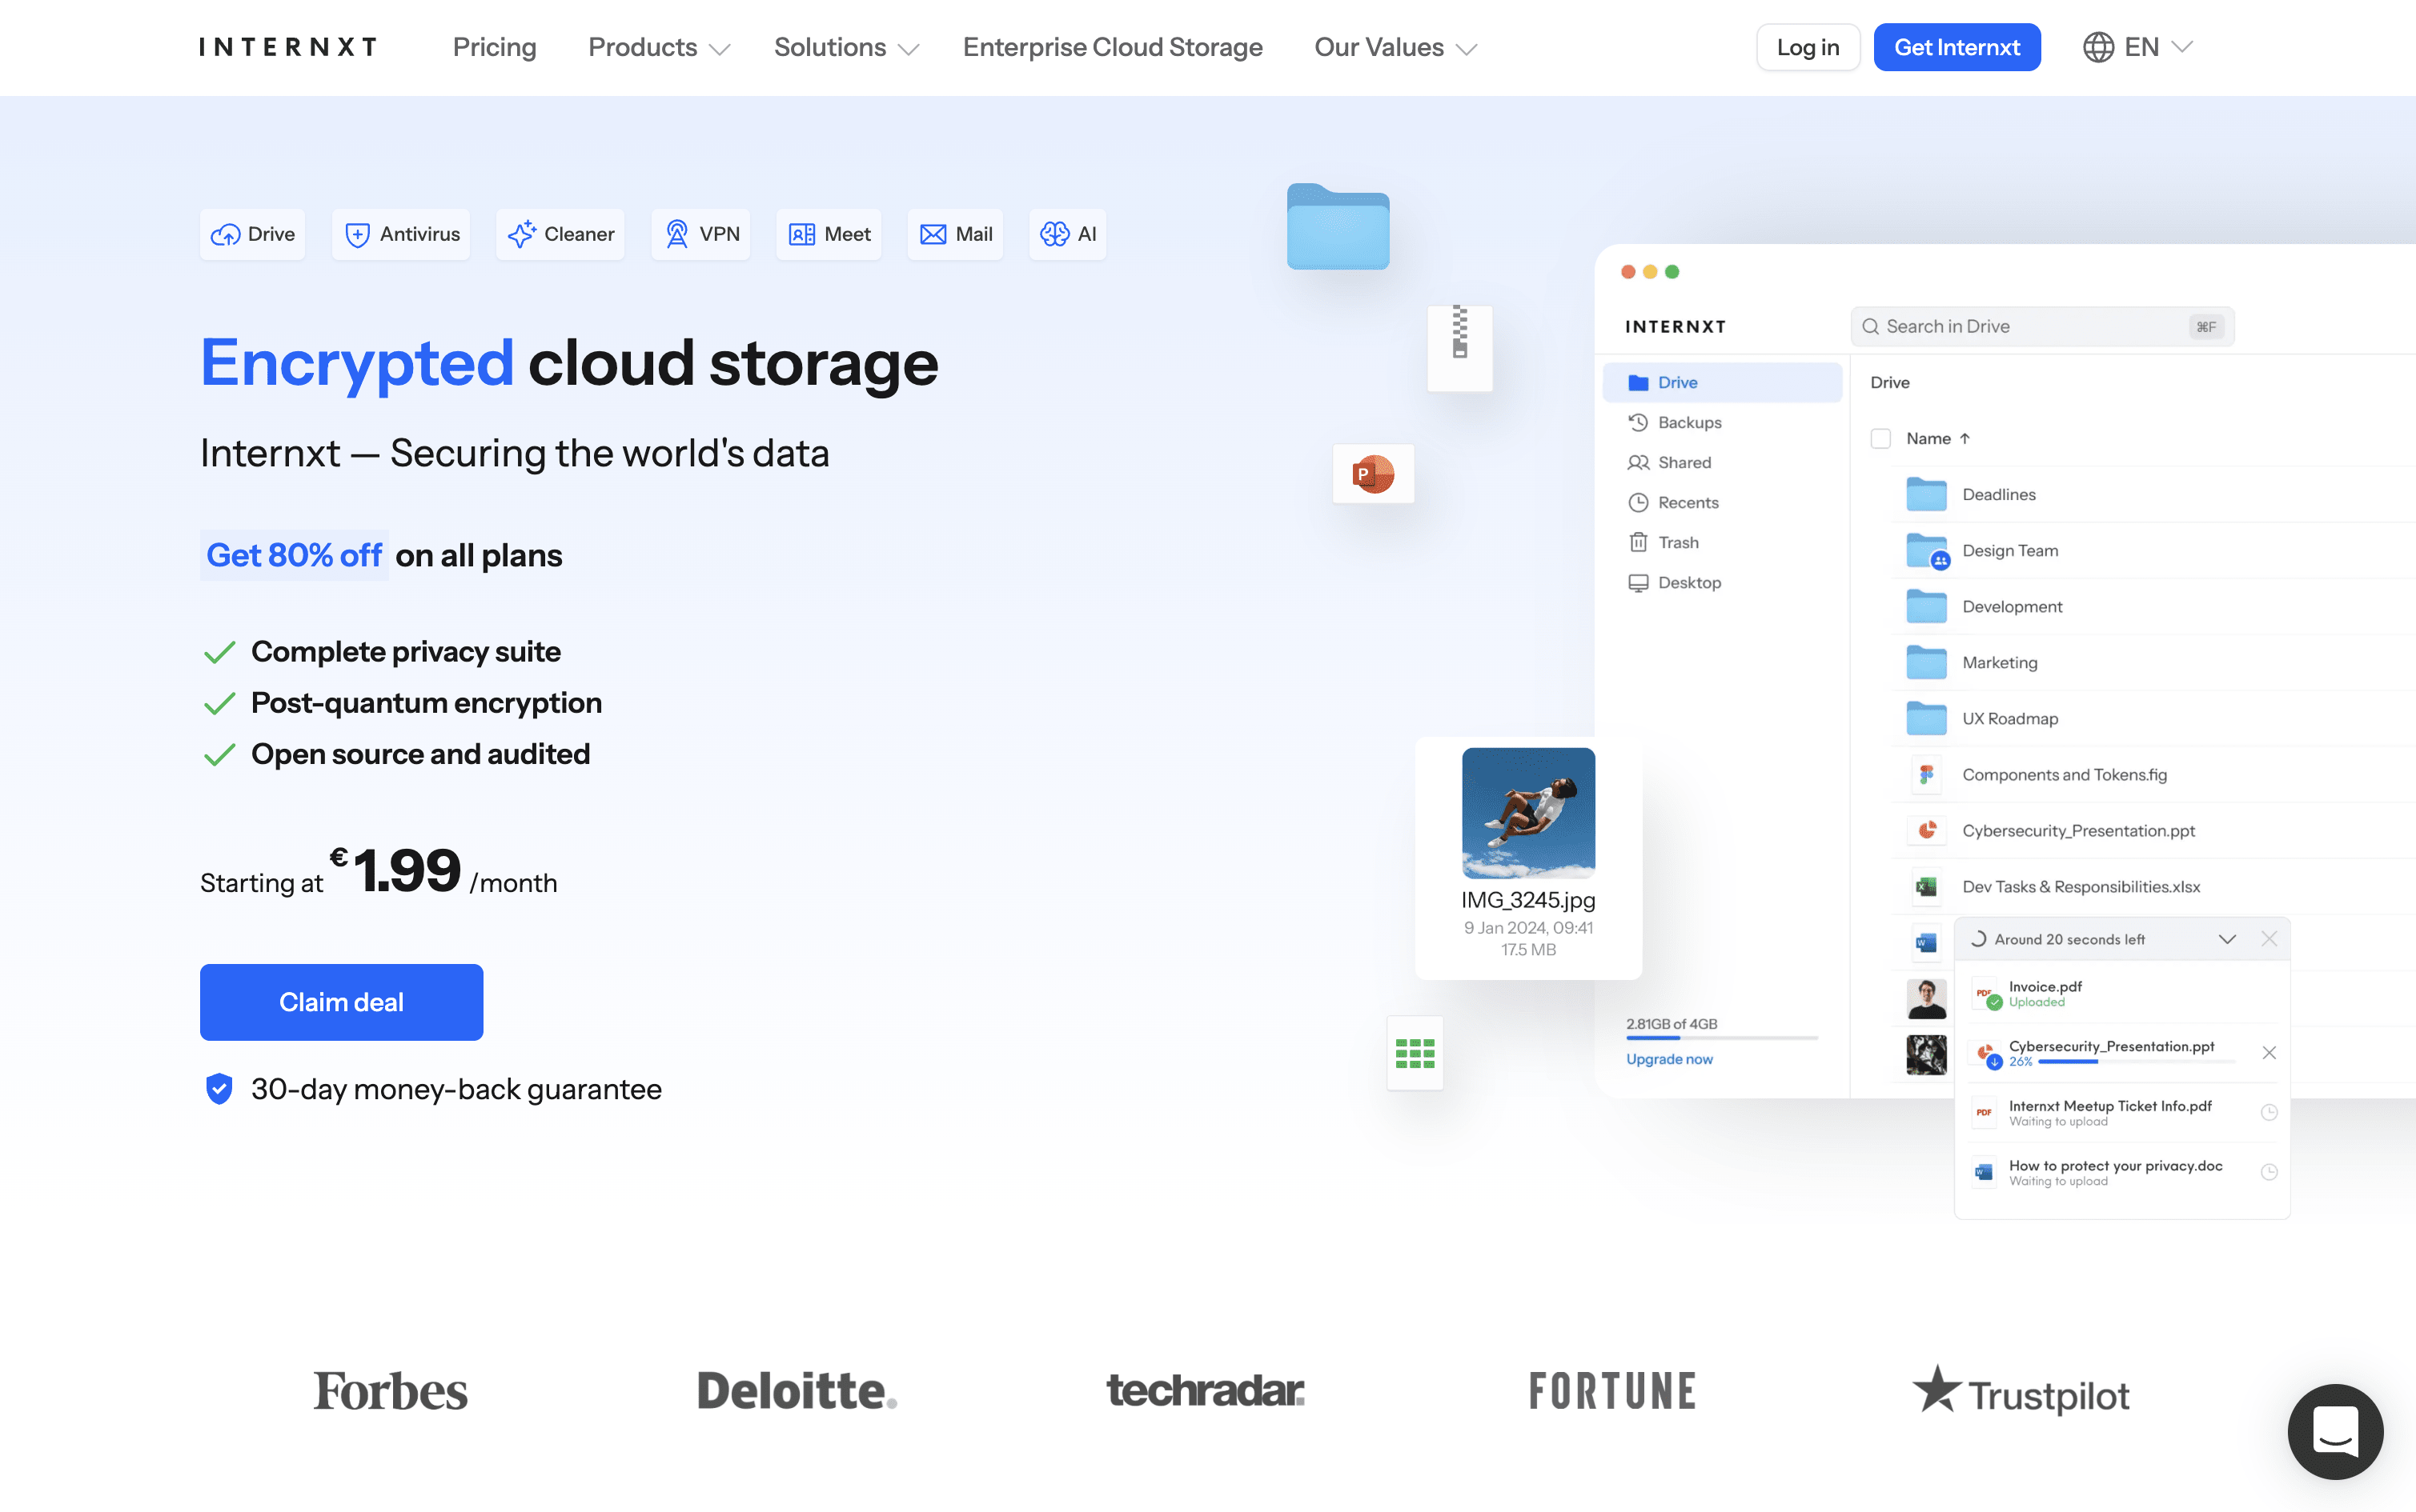Open the Pricing page

[x=494, y=47]
